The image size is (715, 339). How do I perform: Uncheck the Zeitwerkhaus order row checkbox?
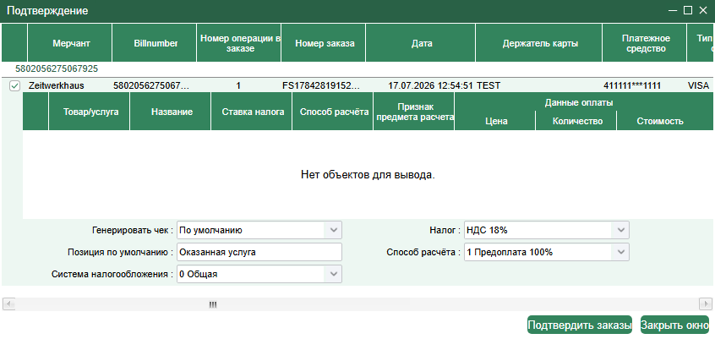(14, 85)
